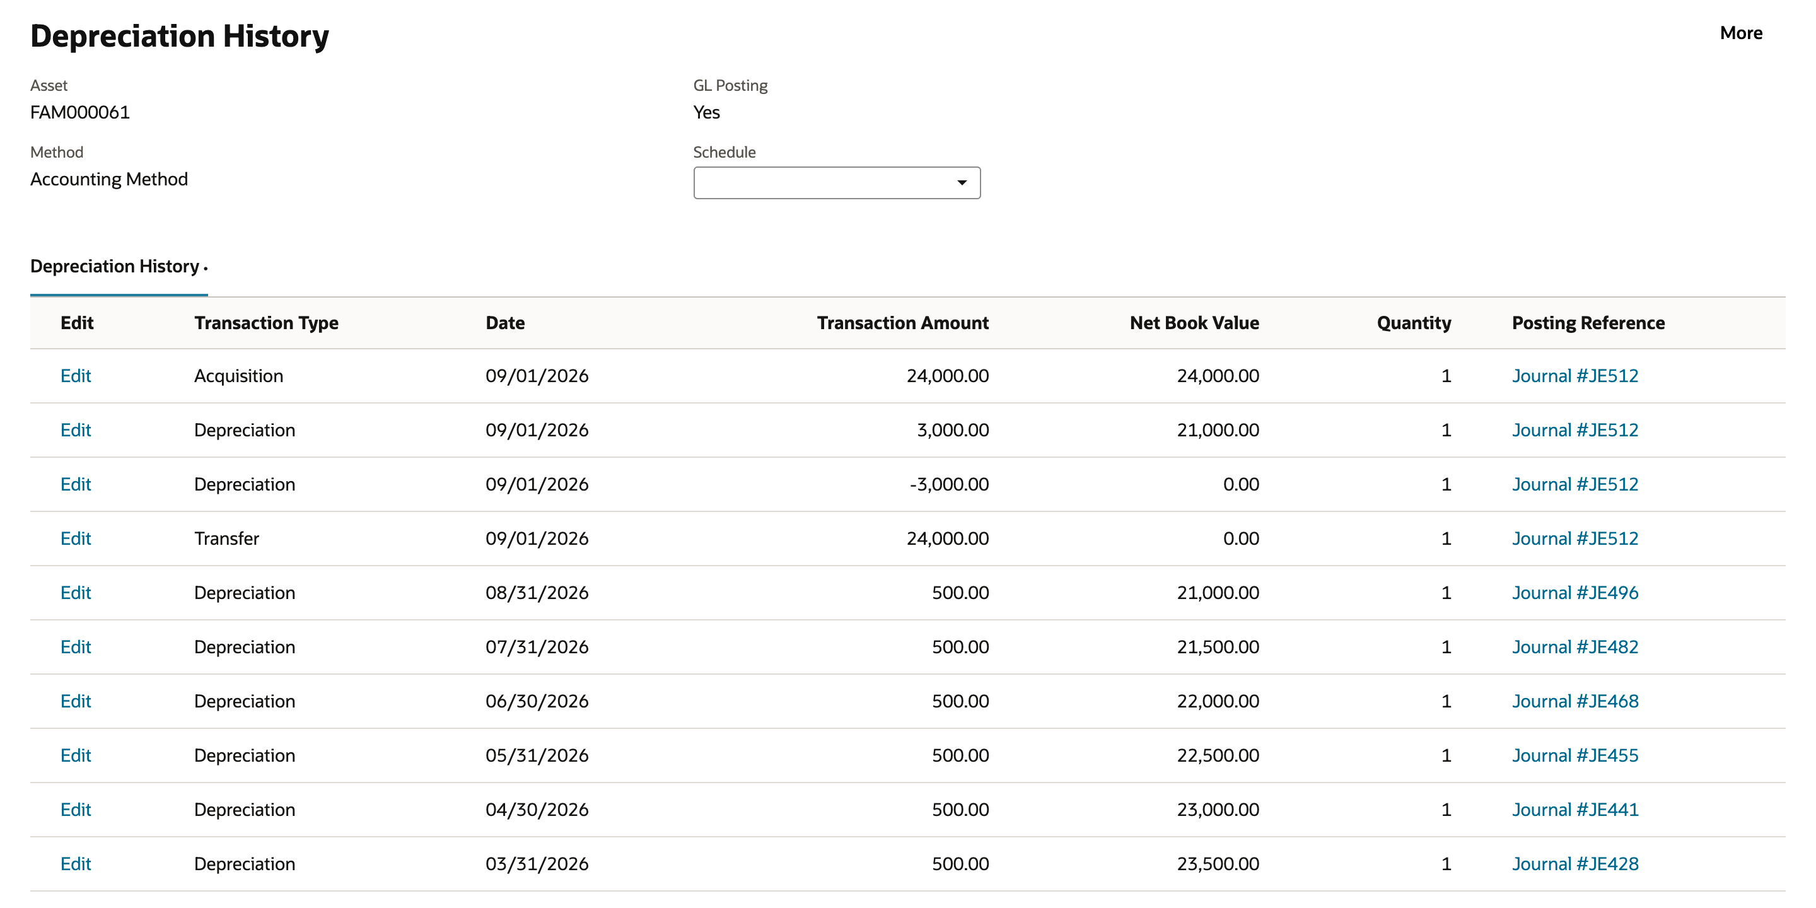This screenshot has width=1816, height=908.
Task: Edit the 04/30/2026 Depreciation row
Action: (x=76, y=810)
